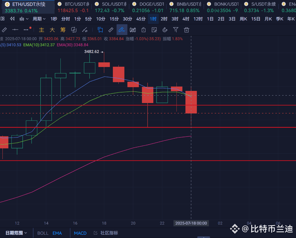This screenshot has height=238, width=296.
Task: Select the 5分 timeframe
Action: pyautogui.click(x=88, y=19)
